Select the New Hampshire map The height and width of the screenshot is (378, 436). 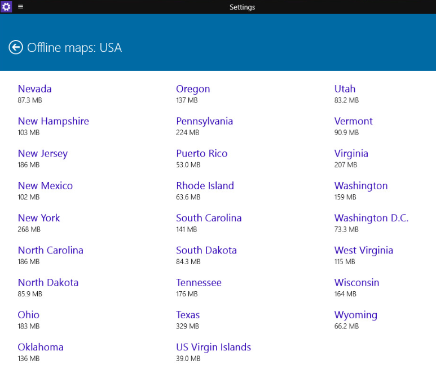pos(54,121)
